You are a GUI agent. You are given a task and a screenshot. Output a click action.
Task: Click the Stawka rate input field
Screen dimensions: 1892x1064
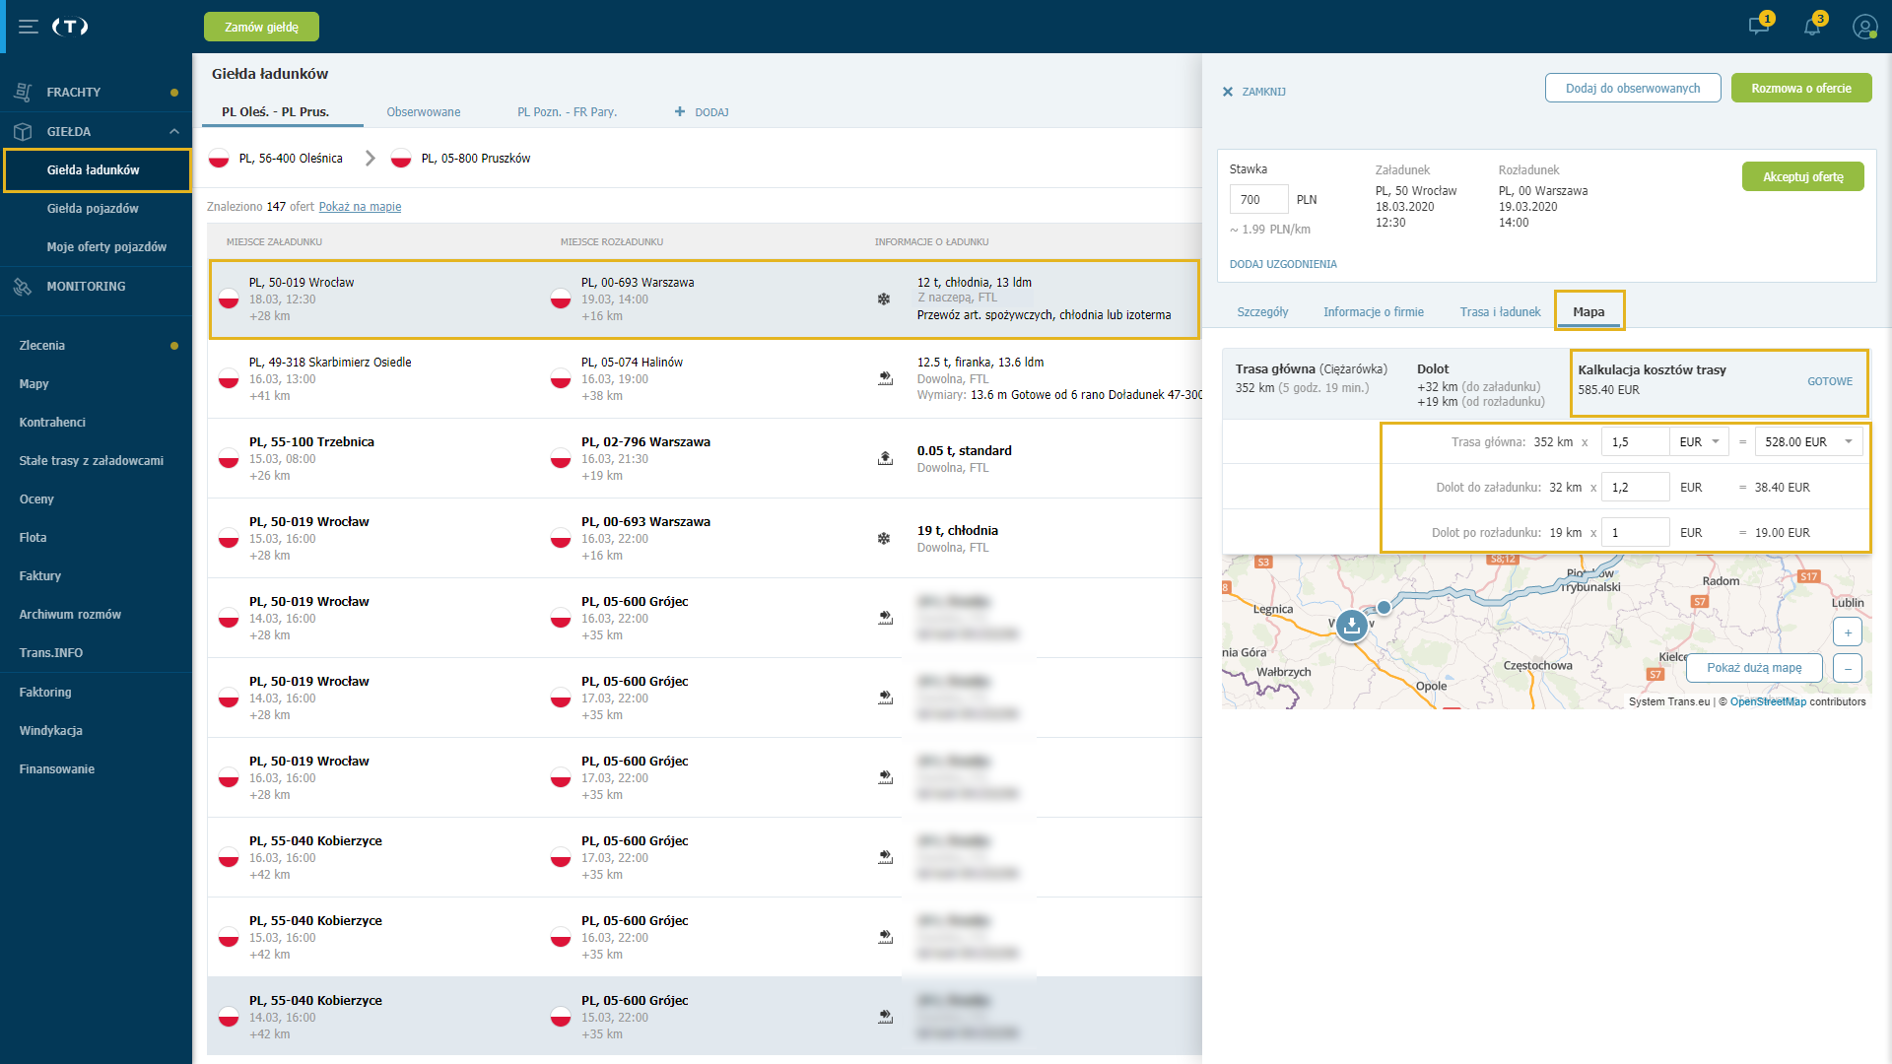[x=1258, y=199]
